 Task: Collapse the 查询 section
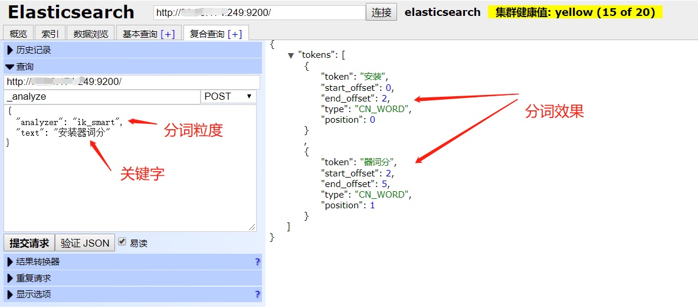pos(133,67)
